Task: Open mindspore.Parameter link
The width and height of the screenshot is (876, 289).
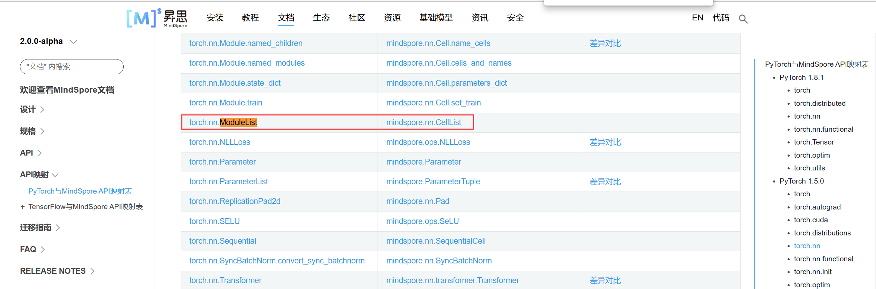Action: [x=423, y=162]
